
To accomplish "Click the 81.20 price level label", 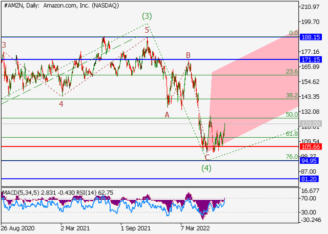I will pyautogui.click(x=309, y=179).
